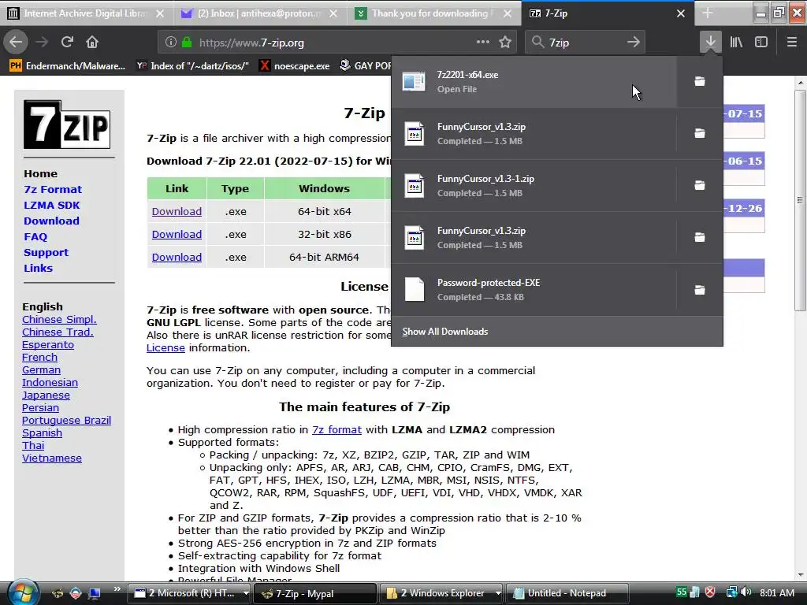Open a new tab with plus button
807x605 pixels.
click(x=708, y=13)
